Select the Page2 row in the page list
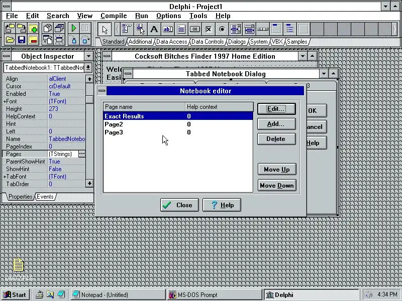 coord(178,124)
